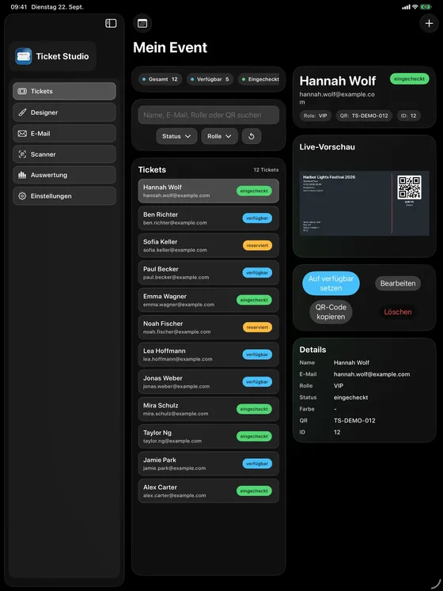The image size is (443, 591).
Task: Click the 12 Tickets count label
Action: [x=266, y=170]
